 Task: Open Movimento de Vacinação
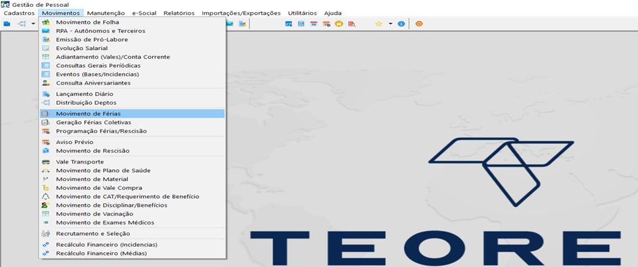(x=132, y=214)
